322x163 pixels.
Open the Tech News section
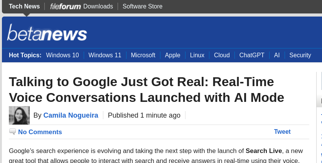coord(24,7)
